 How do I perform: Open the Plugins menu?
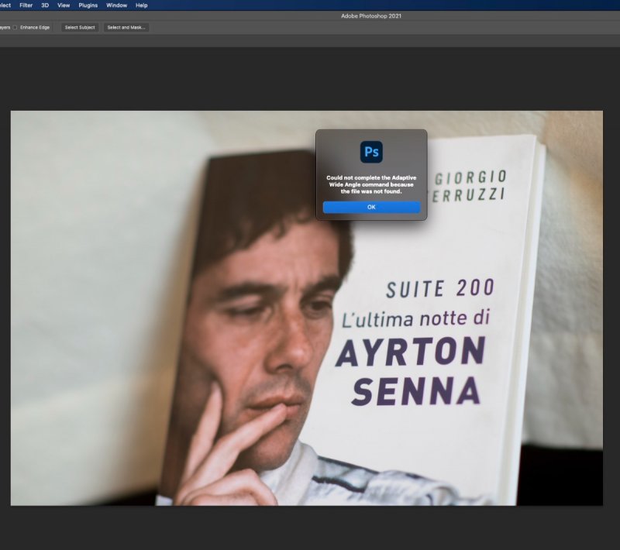[88, 5]
